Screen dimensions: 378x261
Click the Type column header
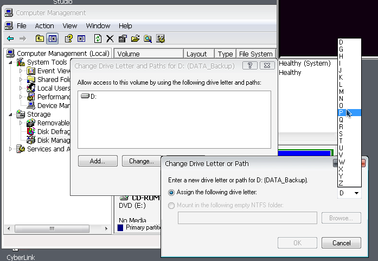(x=226, y=54)
